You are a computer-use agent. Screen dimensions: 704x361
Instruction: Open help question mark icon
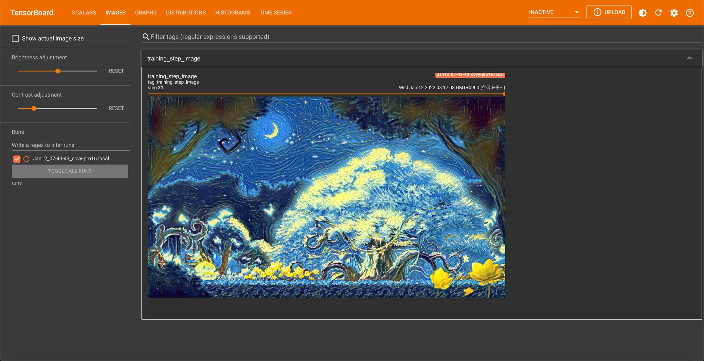click(x=690, y=13)
